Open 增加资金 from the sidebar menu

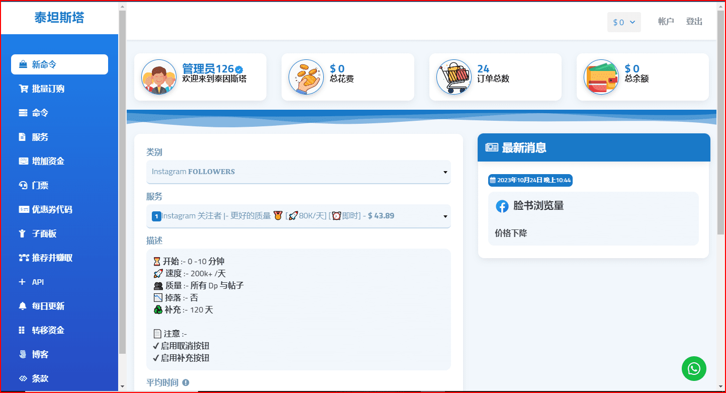click(48, 161)
